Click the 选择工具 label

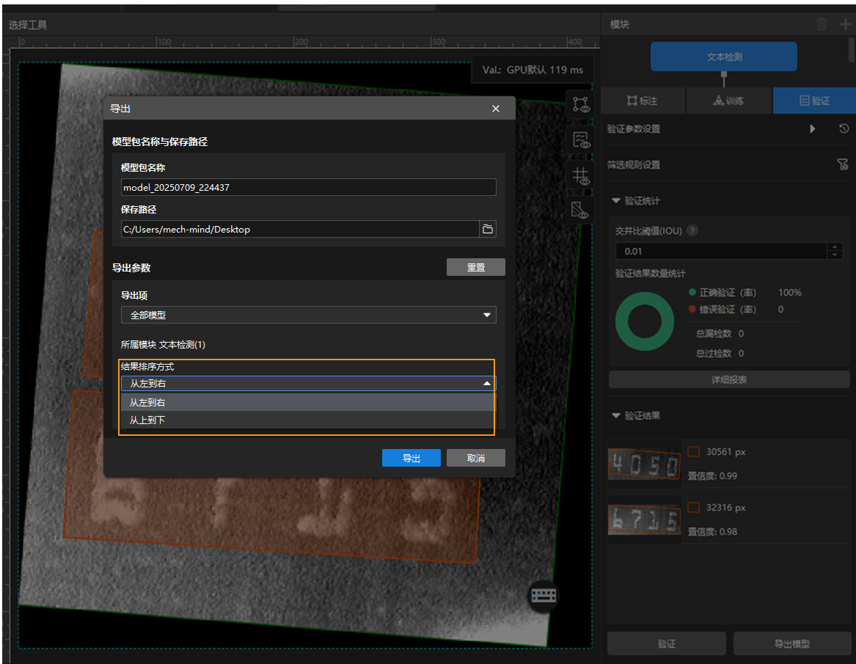click(x=28, y=25)
